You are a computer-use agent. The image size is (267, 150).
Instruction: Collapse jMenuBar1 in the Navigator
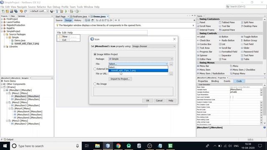[5, 90]
